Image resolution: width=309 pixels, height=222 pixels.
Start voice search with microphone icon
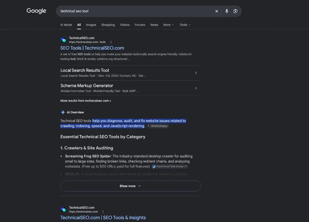[227, 11]
